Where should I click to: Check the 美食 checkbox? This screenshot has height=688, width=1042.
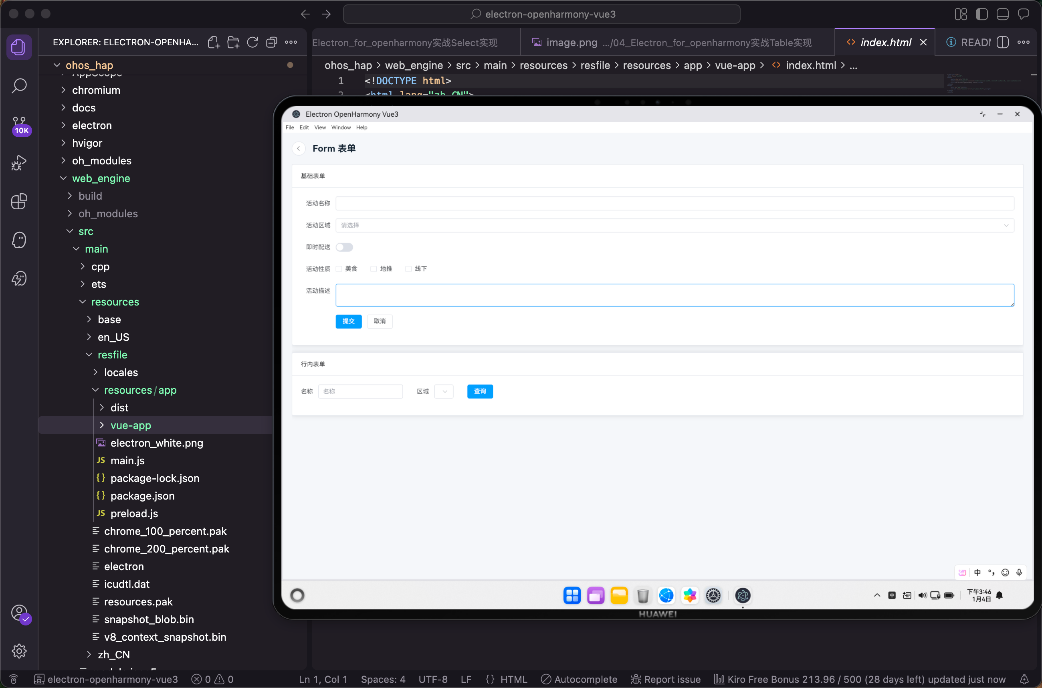tap(339, 269)
